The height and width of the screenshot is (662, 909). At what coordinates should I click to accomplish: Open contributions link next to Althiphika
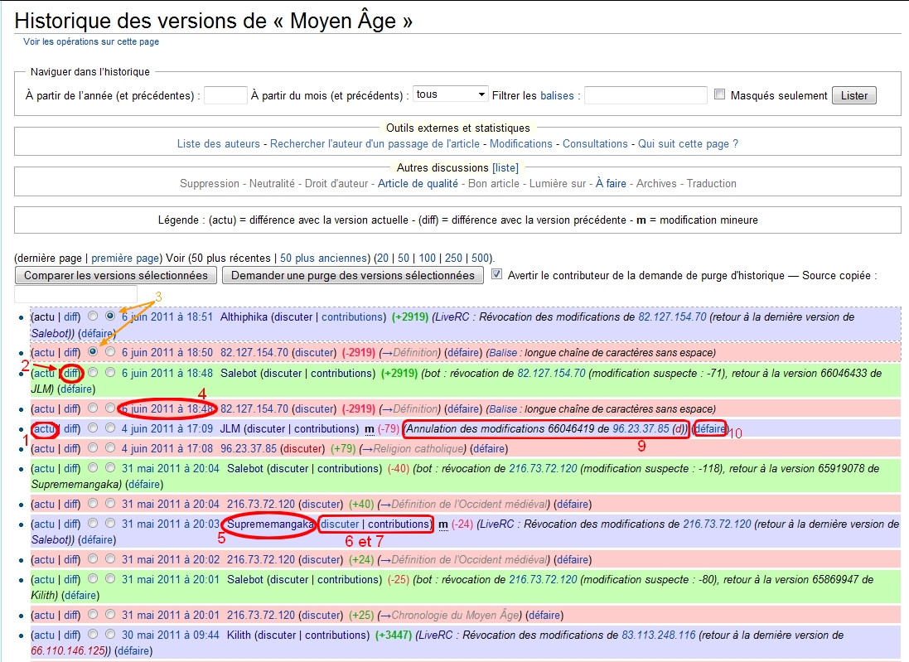(x=352, y=317)
